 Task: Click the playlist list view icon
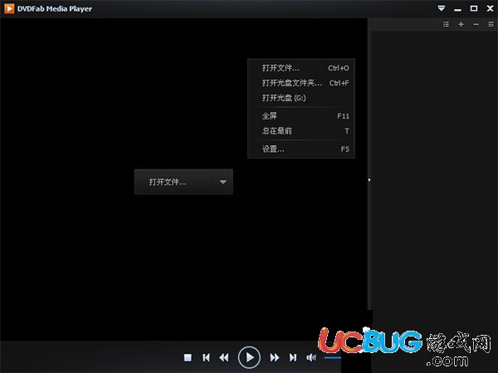click(447, 24)
